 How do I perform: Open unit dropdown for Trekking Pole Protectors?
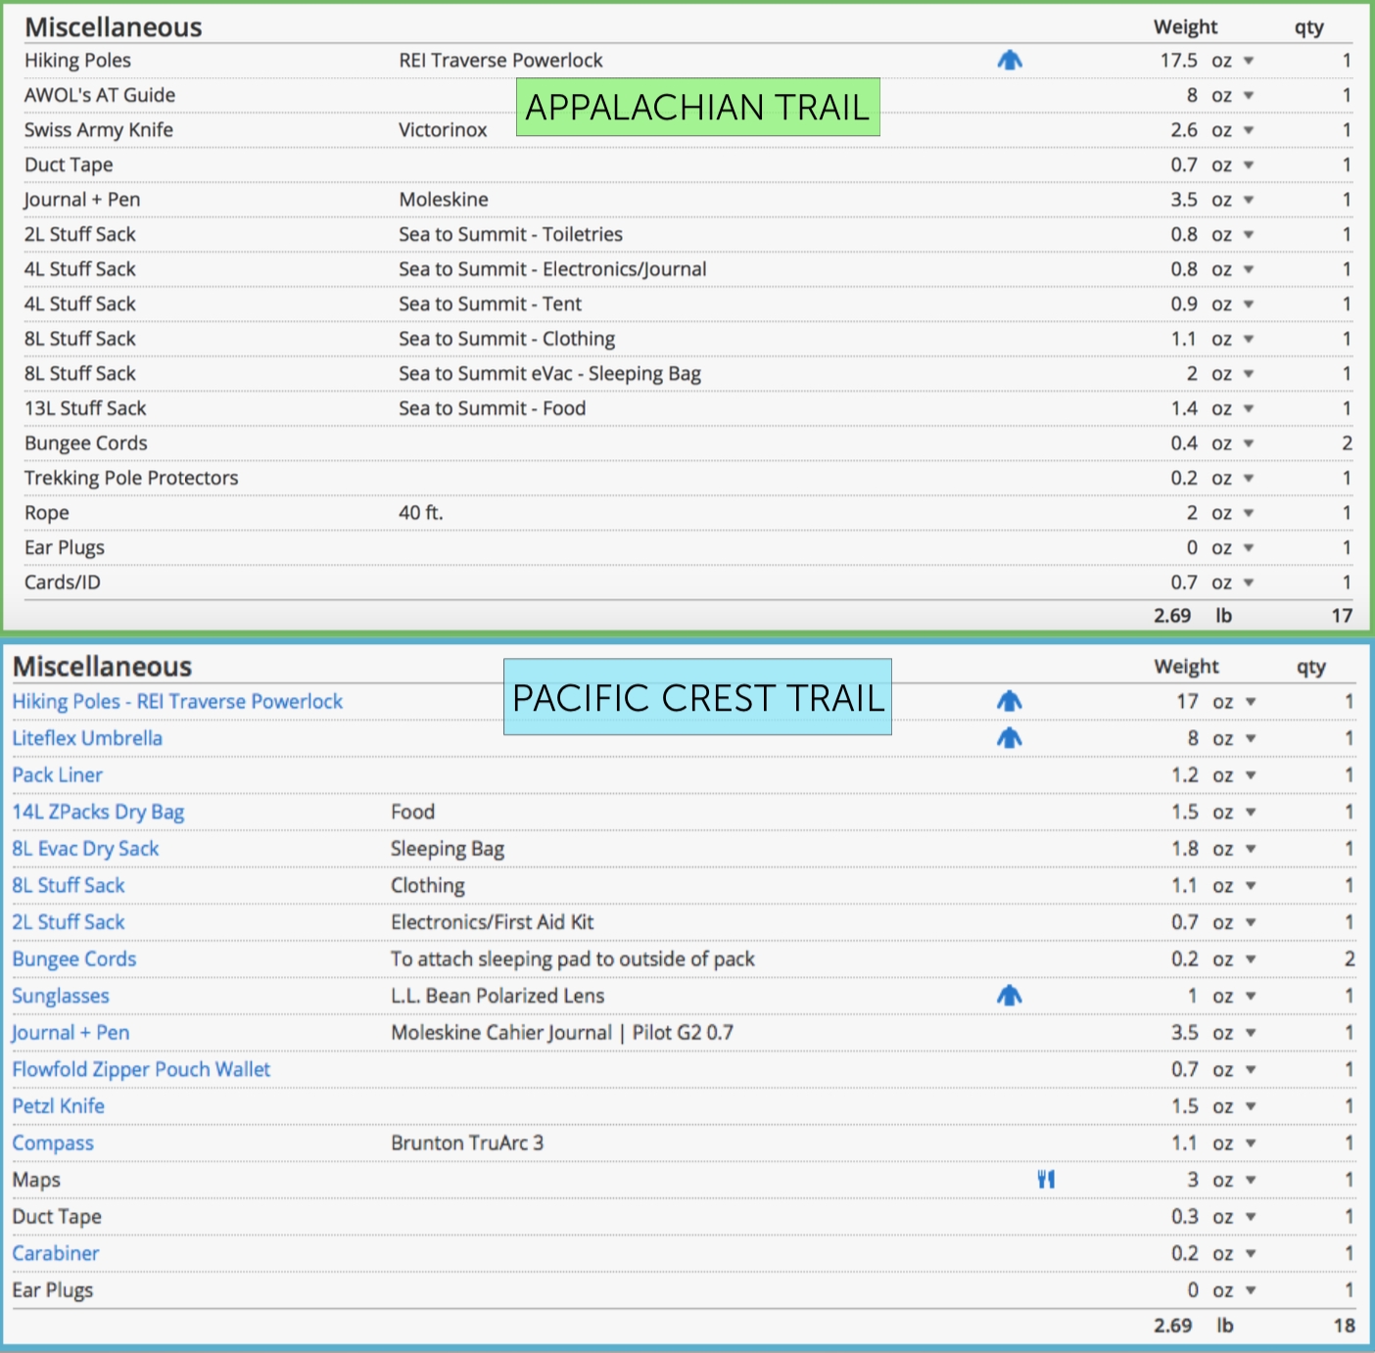(x=1249, y=479)
